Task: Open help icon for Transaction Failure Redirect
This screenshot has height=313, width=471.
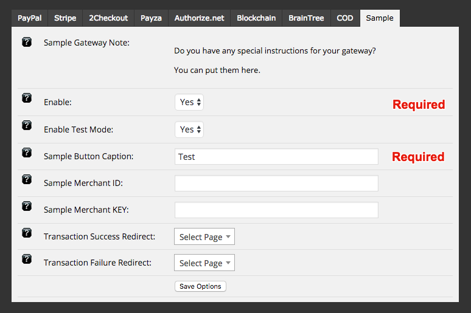Action: pos(27,259)
